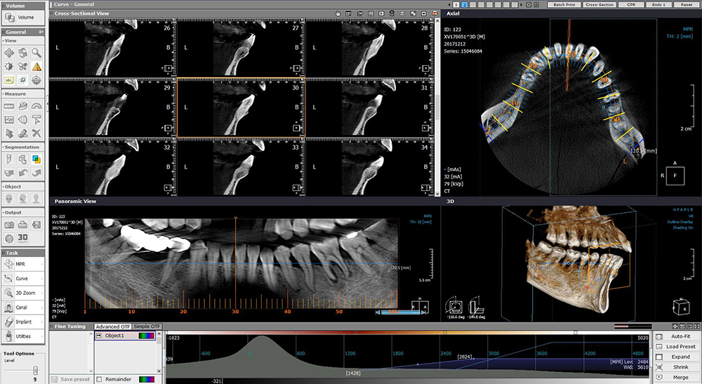
Task: Click the Batch Print button
Action: (x=564, y=5)
